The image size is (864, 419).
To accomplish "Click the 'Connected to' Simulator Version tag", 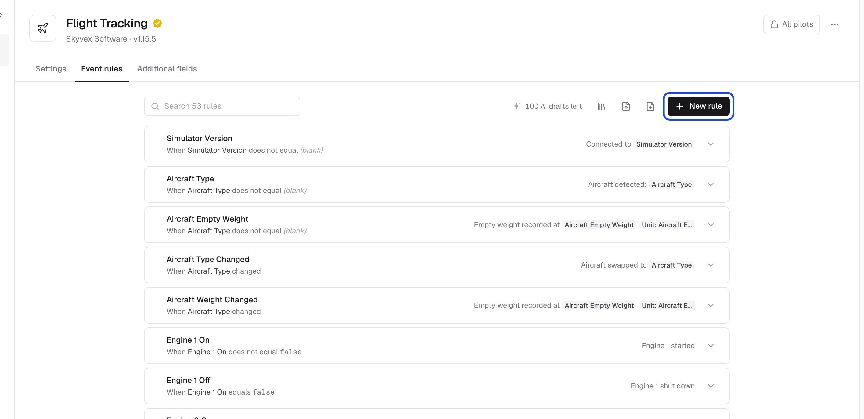I will click(664, 144).
